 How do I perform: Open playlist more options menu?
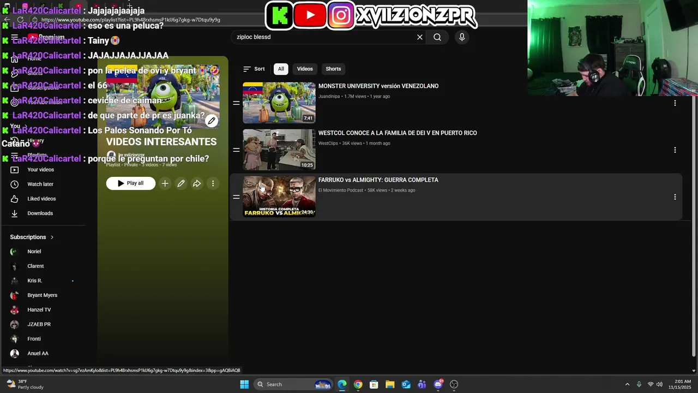[x=213, y=183]
